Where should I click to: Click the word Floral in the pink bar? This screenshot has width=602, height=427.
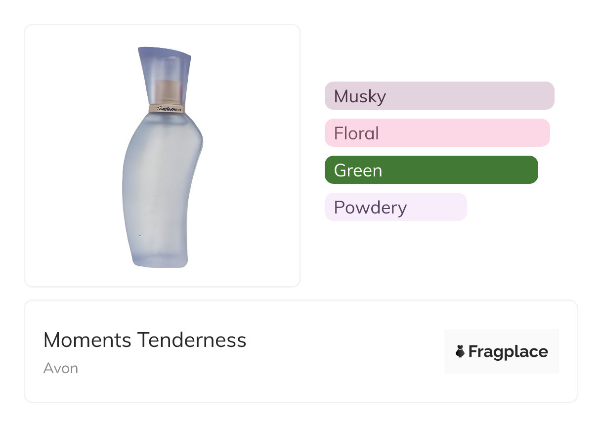coord(356,133)
